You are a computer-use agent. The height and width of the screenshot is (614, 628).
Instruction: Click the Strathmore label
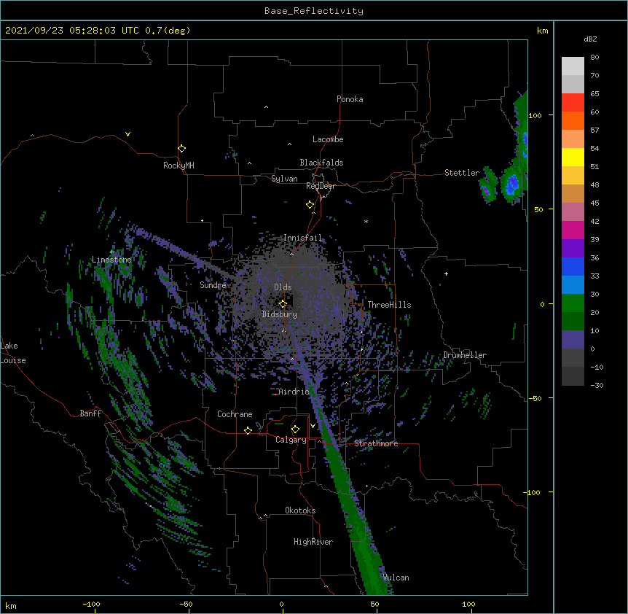[376, 443]
